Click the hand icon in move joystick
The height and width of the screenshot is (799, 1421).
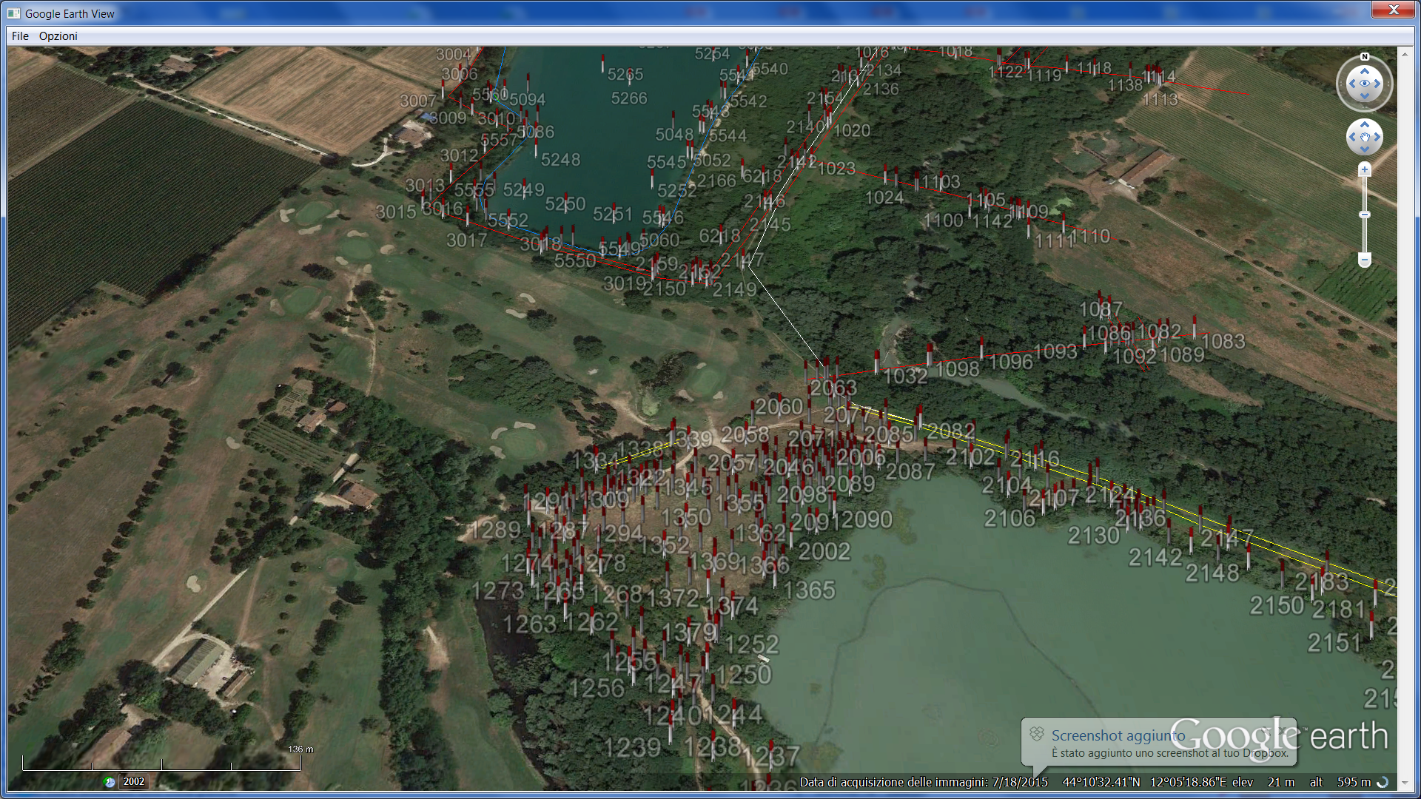pos(1365,137)
